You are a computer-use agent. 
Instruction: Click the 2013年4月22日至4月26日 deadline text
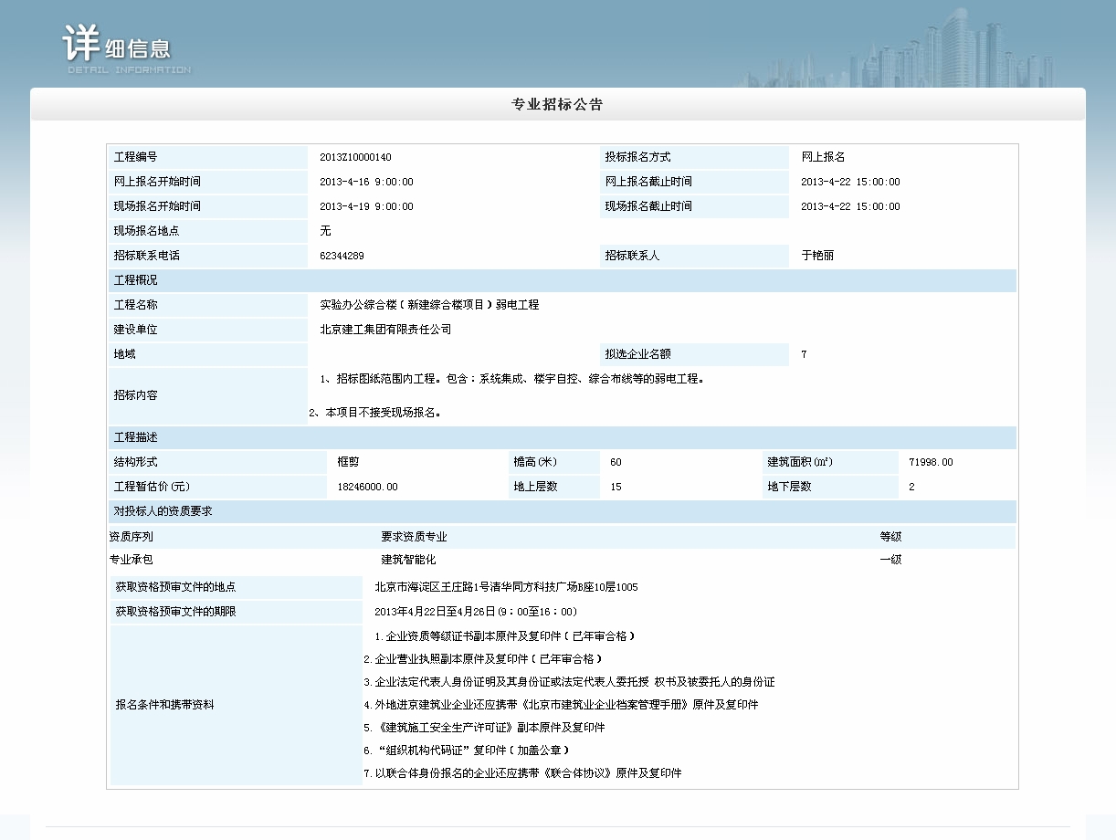476,612
